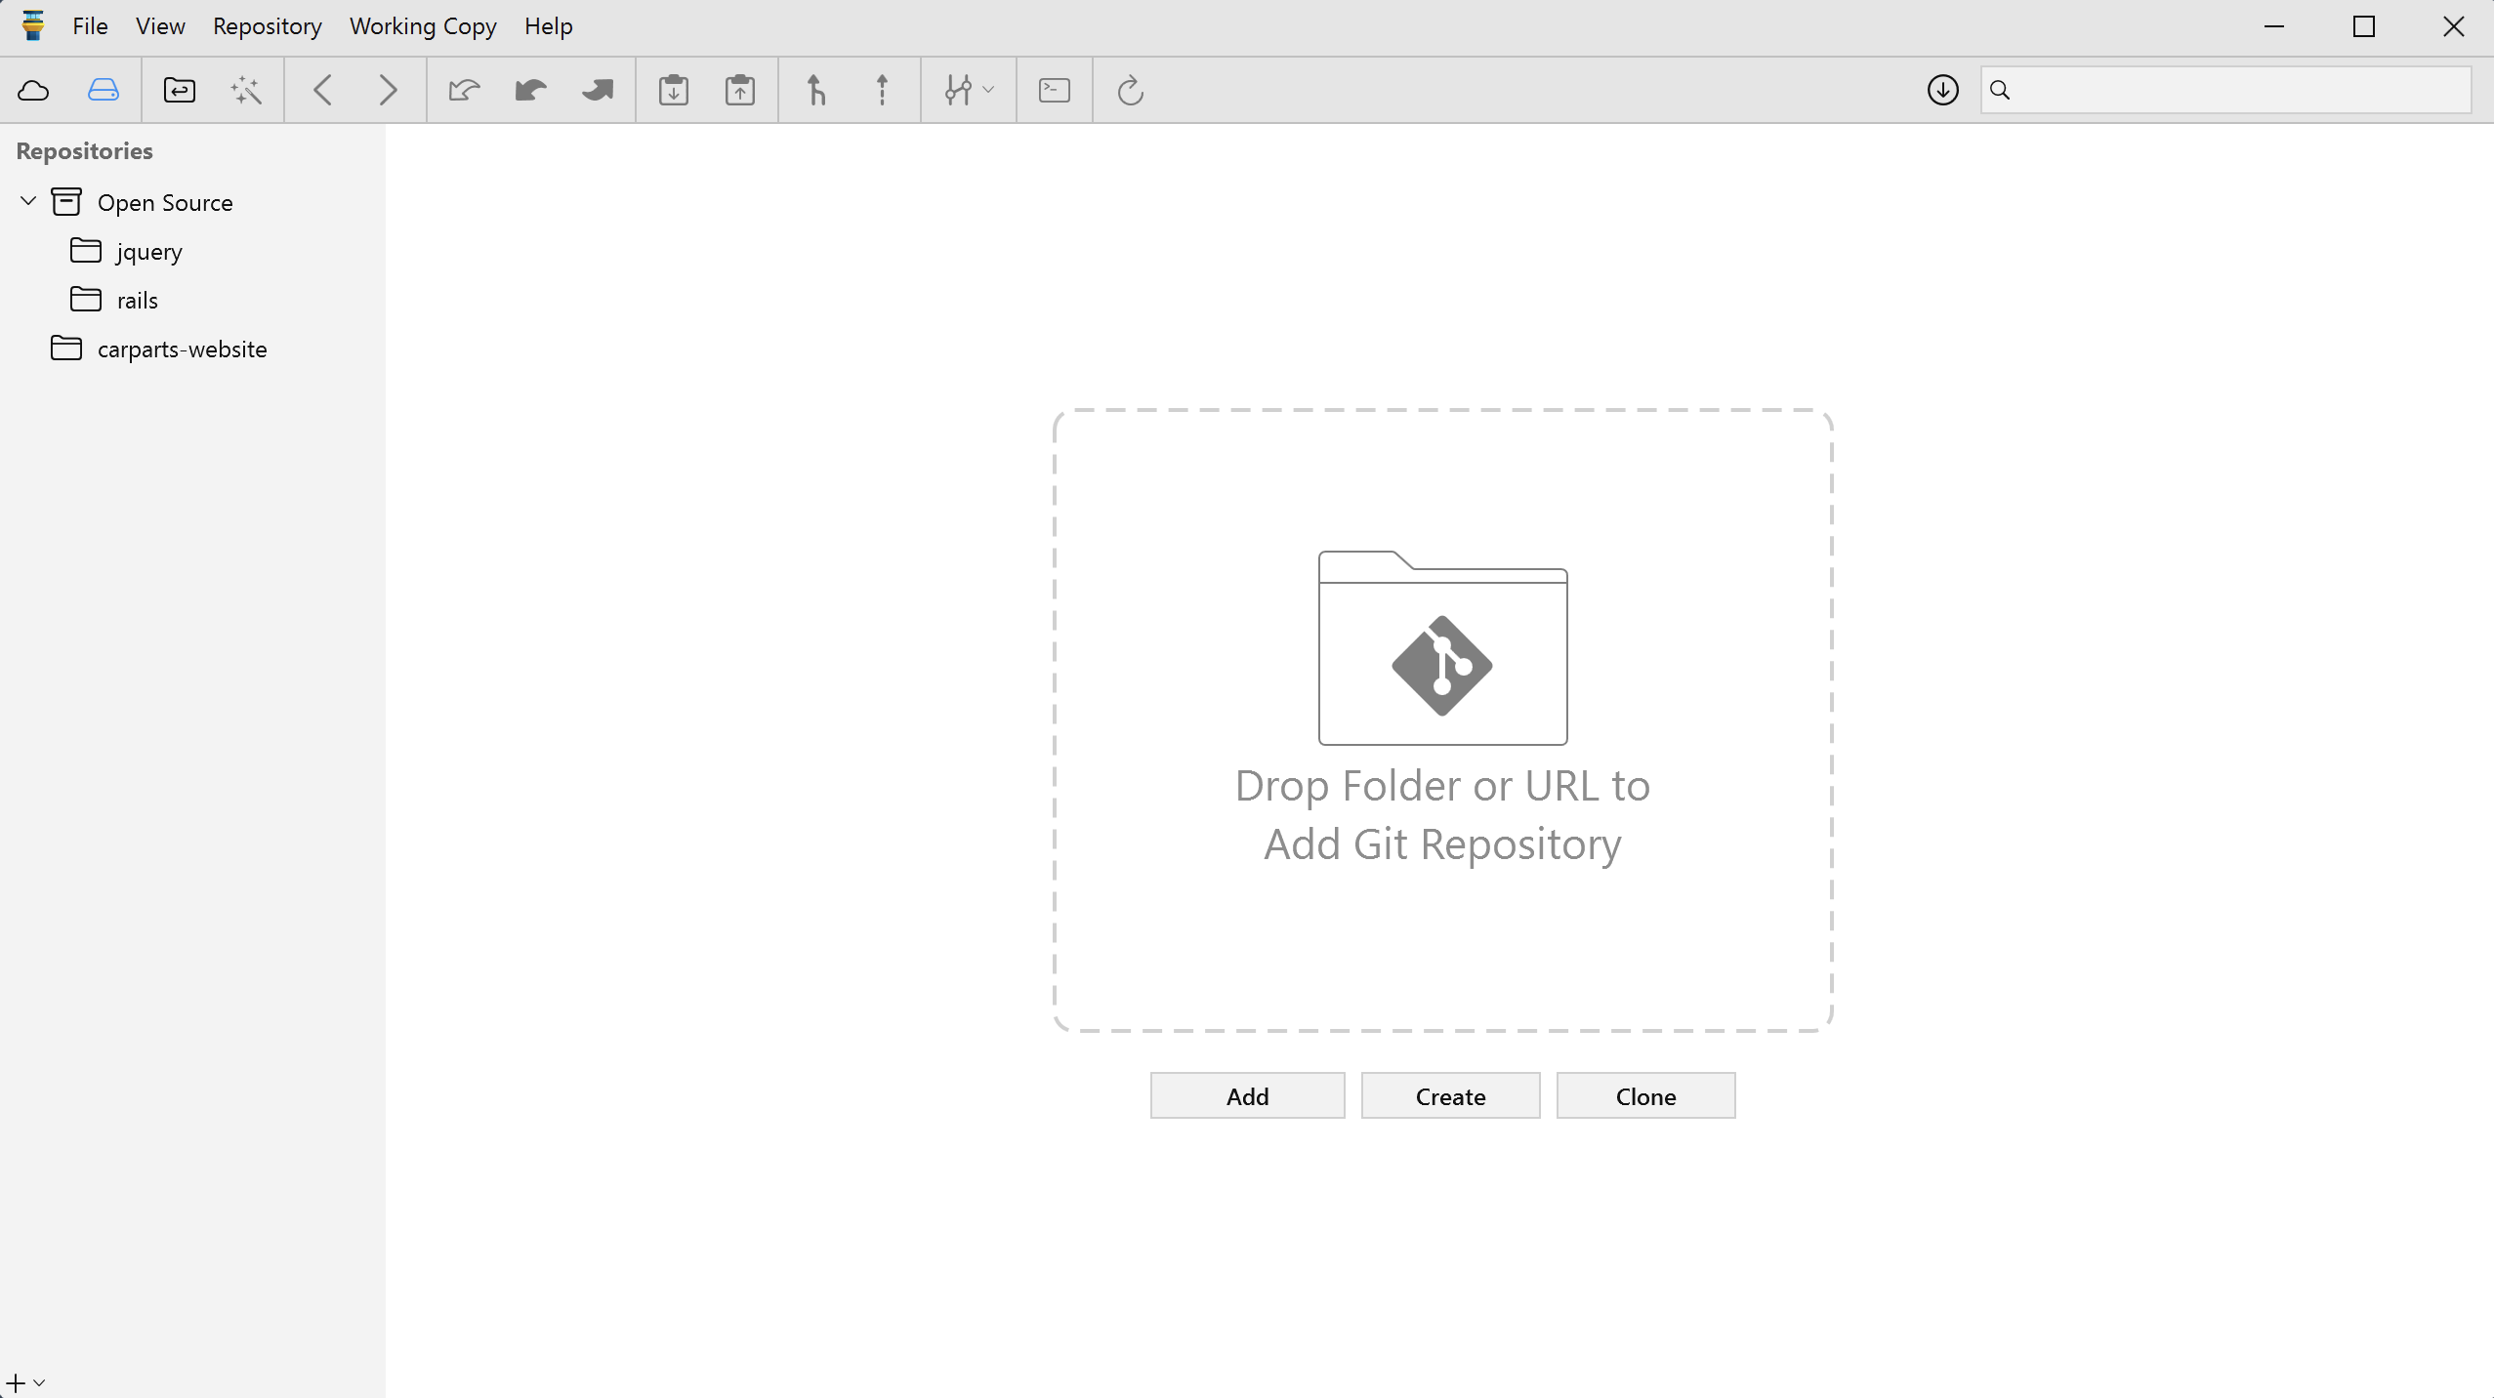Open a repository with the folder icon
The width and height of the screenshot is (2494, 1398).
(180, 90)
